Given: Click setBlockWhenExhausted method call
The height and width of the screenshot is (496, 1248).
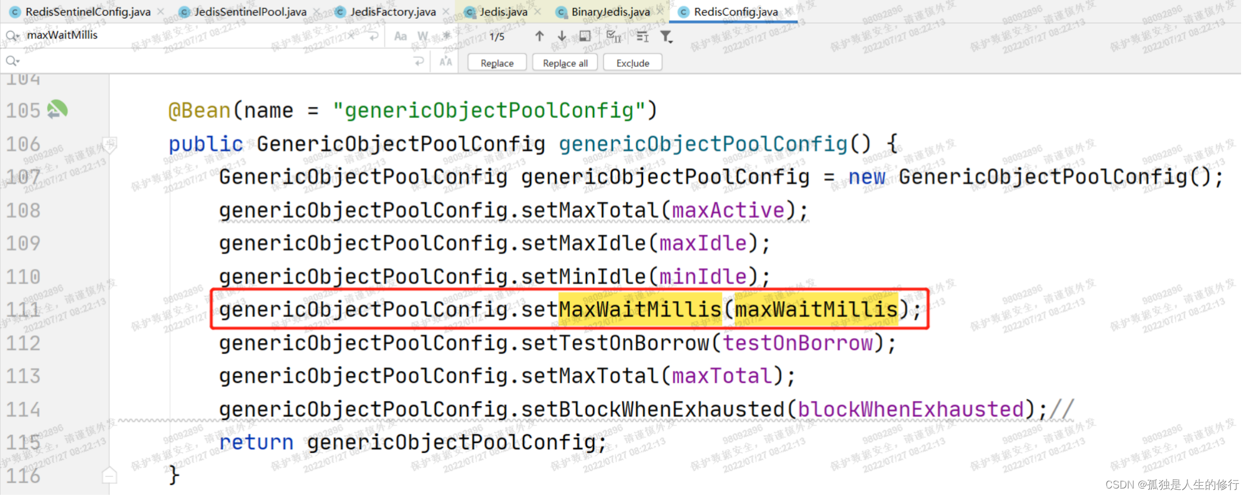Looking at the screenshot, I should tap(652, 409).
